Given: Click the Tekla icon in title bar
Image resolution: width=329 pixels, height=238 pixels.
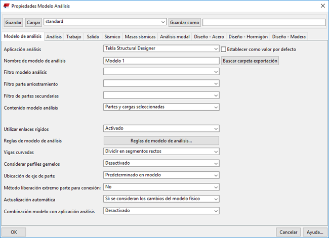Looking at the screenshot, I should [x=6, y=6].
